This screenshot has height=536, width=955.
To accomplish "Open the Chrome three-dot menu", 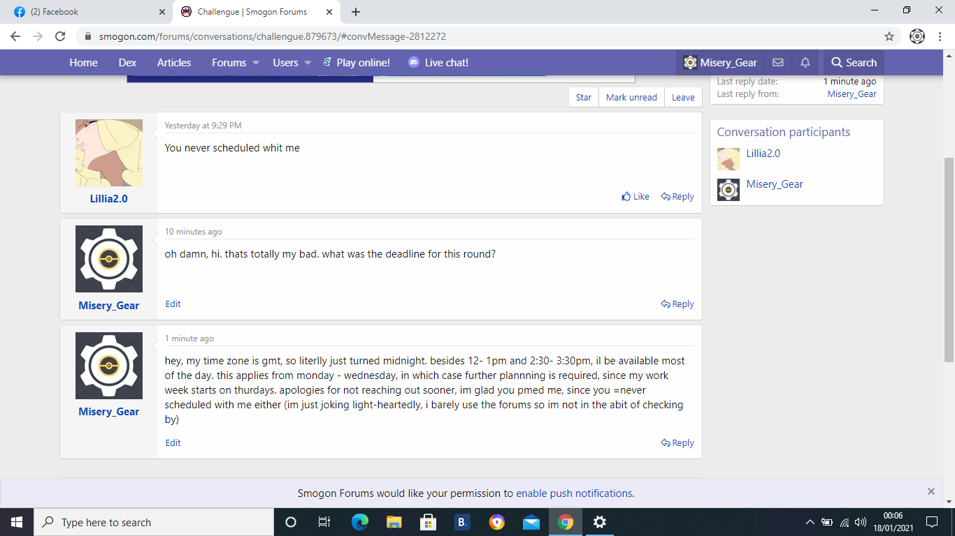I will pos(939,36).
